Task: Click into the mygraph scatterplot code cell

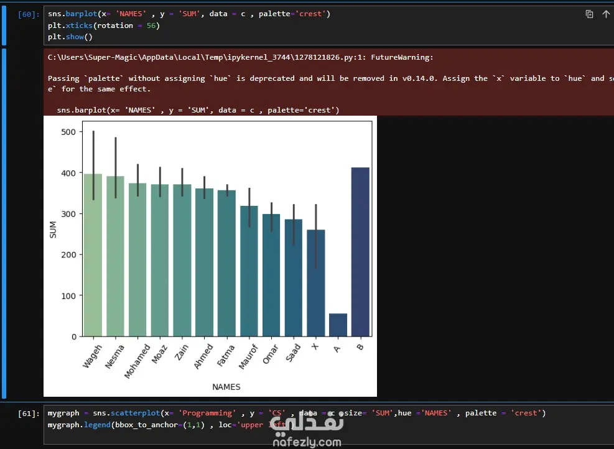Action: coord(314,425)
